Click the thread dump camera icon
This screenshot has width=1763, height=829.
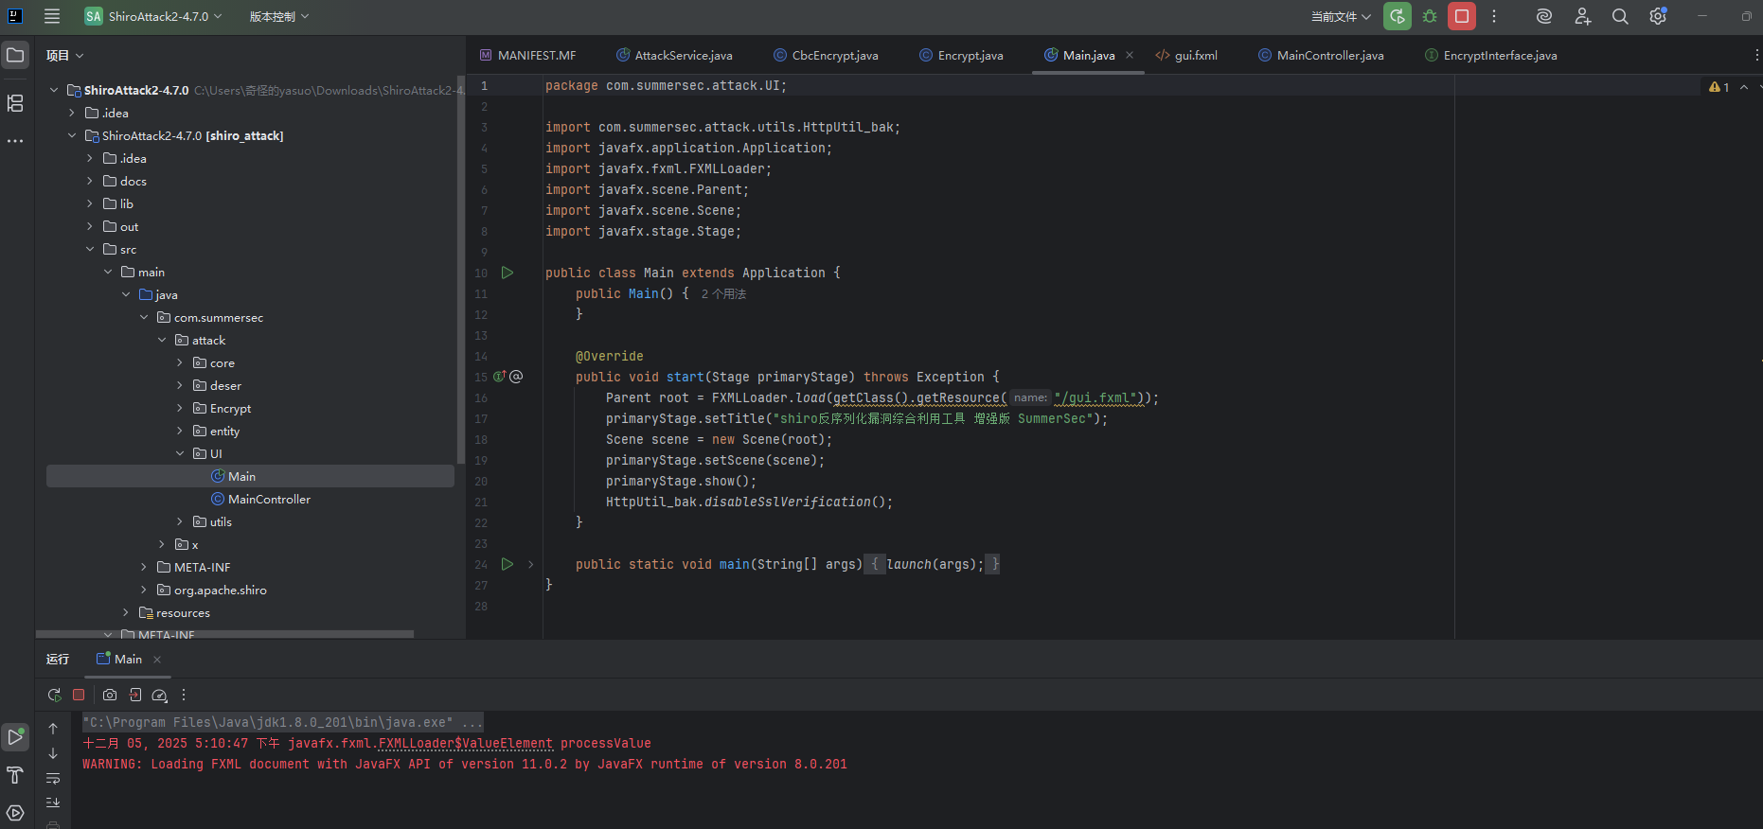tap(110, 695)
